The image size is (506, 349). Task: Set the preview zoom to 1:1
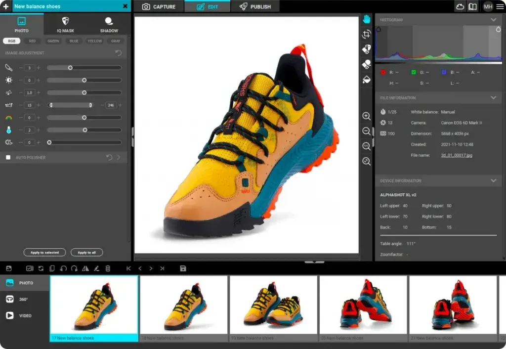(366, 146)
